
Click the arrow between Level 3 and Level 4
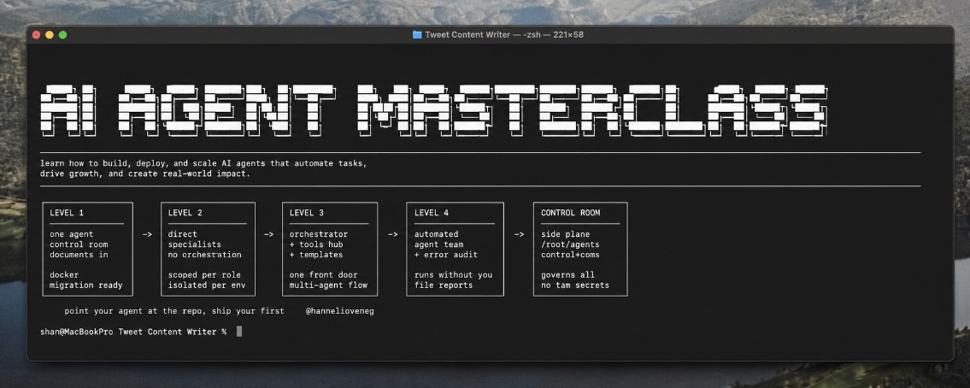pyautogui.click(x=393, y=234)
